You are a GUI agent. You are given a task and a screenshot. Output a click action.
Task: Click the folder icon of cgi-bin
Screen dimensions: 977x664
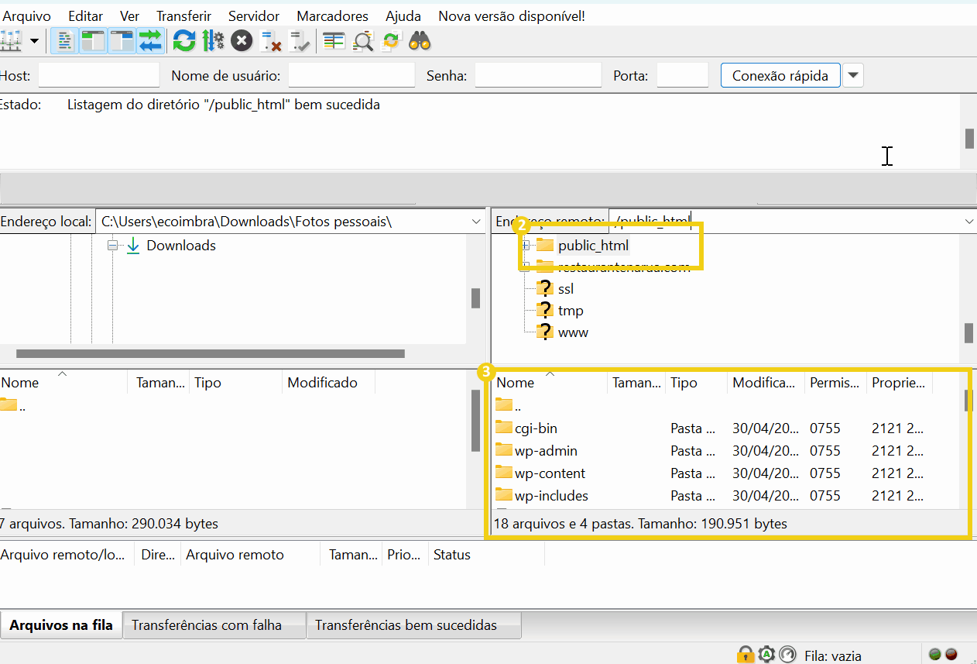tap(504, 428)
